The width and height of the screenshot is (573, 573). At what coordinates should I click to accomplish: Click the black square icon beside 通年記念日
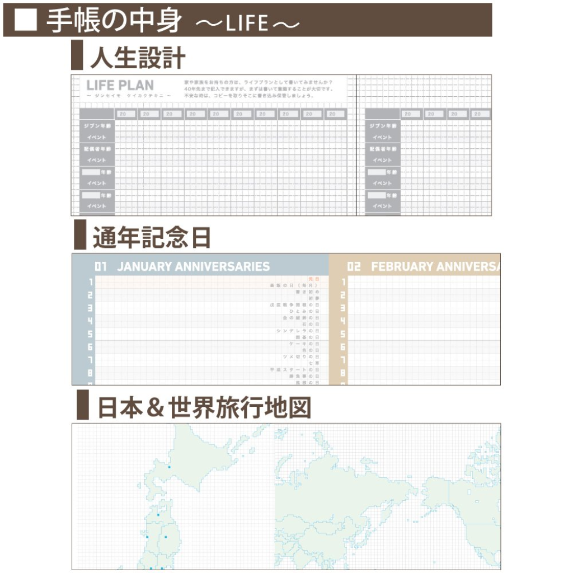(x=81, y=233)
